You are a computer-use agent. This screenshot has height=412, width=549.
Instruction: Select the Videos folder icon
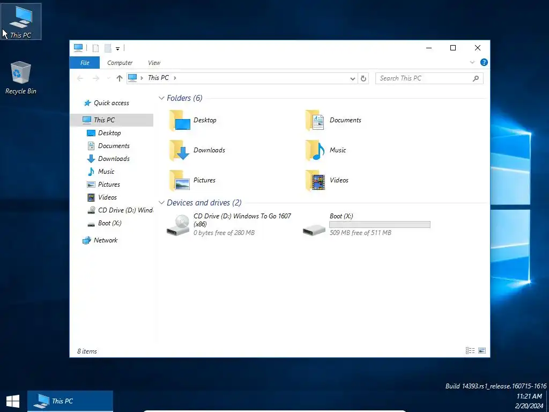tap(315, 180)
